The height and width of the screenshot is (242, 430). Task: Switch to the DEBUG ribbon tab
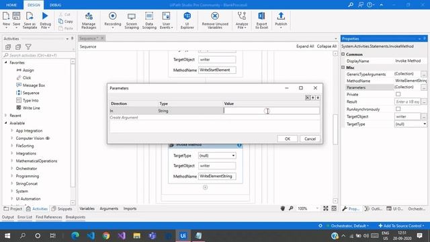point(55,5)
